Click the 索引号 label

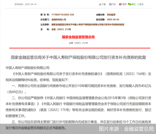click(x=45, y=15)
